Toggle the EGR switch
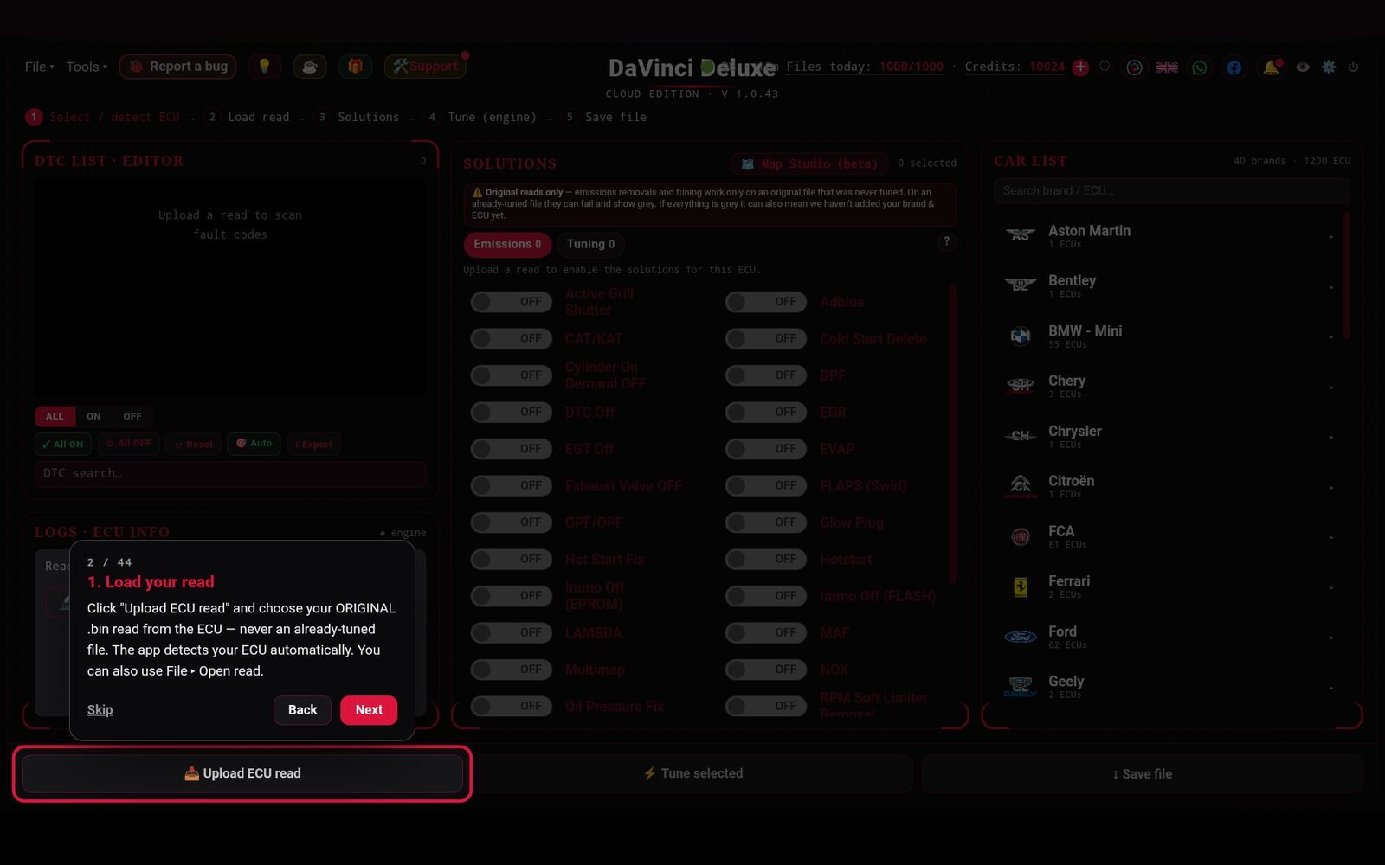The width and height of the screenshot is (1385, 865). click(x=766, y=412)
